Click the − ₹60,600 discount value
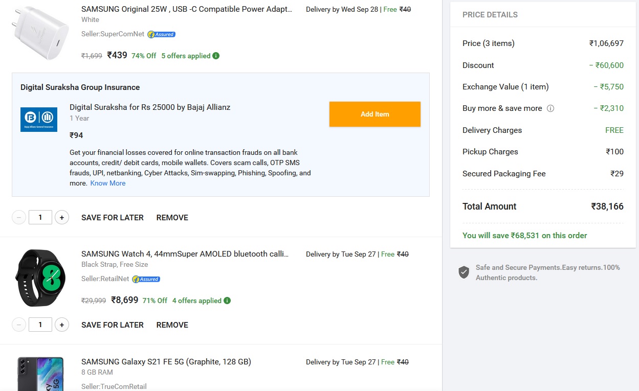 (606, 65)
